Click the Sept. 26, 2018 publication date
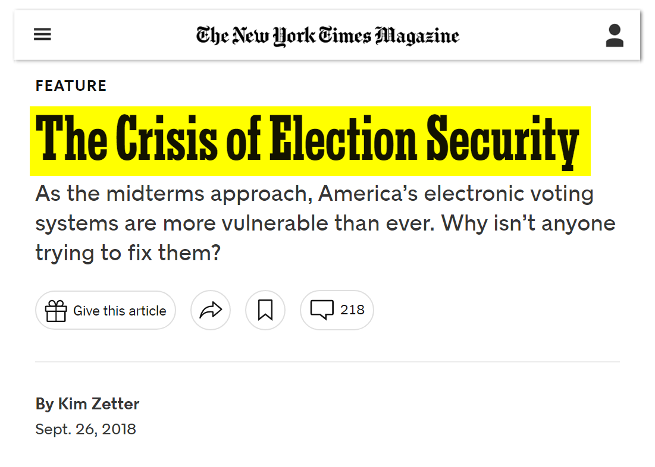The height and width of the screenshot is (467, 655). tap(86, 429)
